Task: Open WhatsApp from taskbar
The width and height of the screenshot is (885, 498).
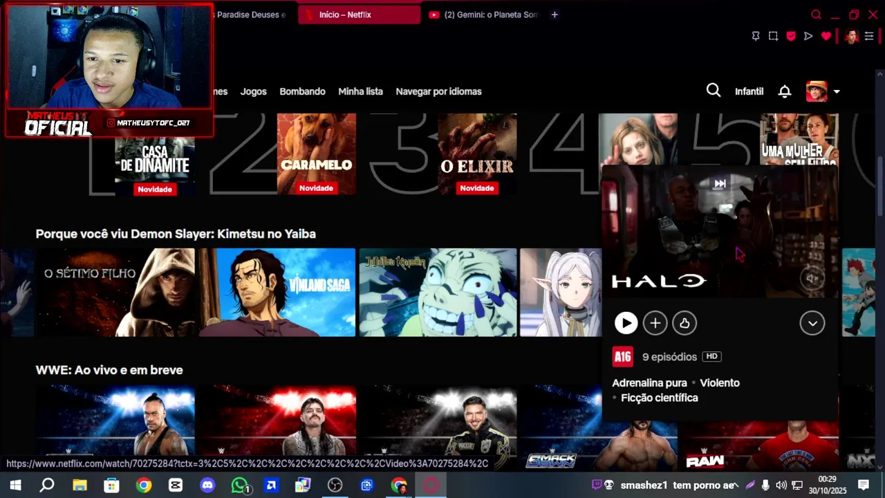Action: (x=239, y=486)
